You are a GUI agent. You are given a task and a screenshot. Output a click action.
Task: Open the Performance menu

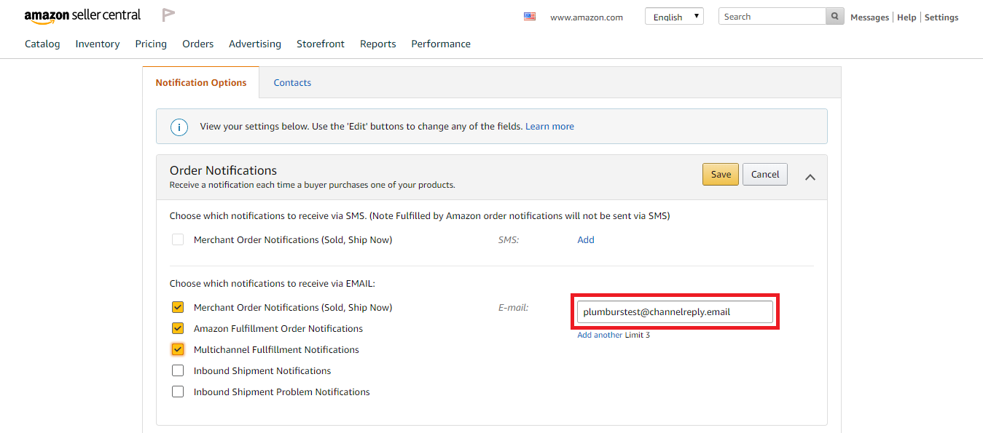[x=441, y=44]
